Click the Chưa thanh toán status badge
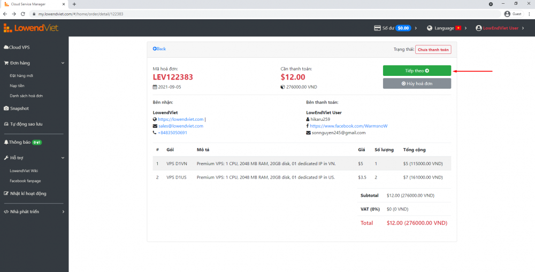This screenshot has height=272, width=535. point(433,49)
